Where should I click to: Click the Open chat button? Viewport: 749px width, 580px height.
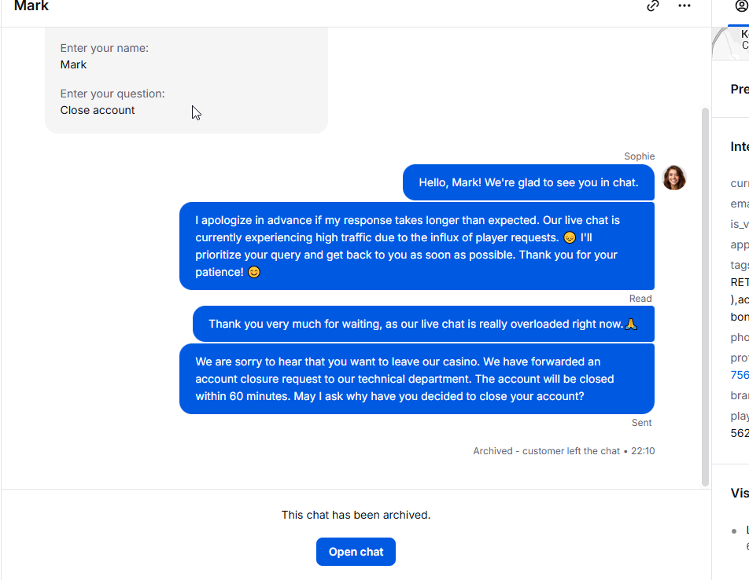[356, 552]
